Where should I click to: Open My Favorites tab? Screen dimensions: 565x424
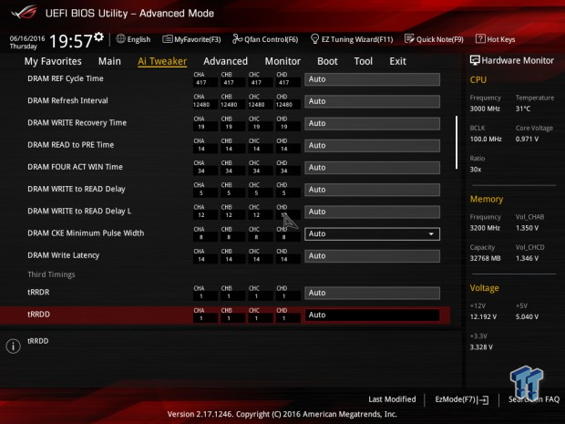[x=53, y=61]
